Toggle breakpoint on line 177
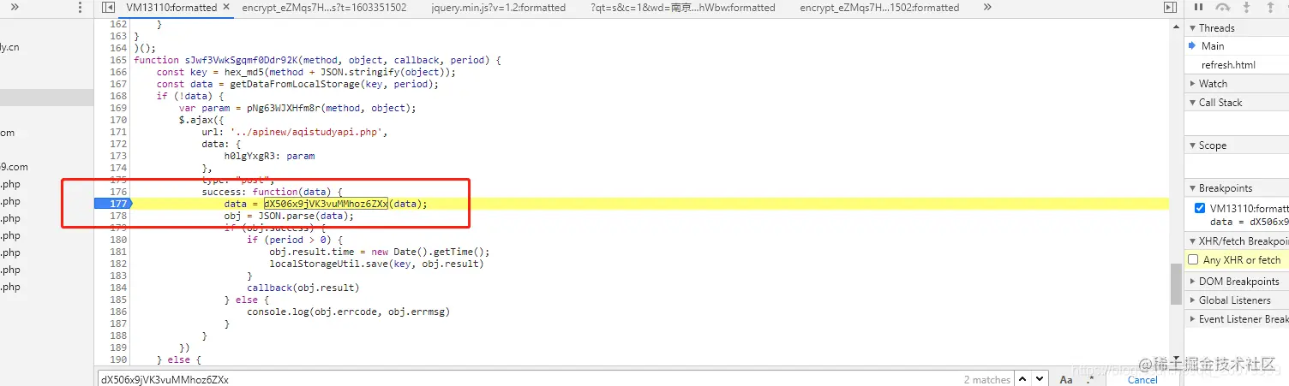Image resolution: width=1289 pixels, height=386 pixels. (118, 204)
